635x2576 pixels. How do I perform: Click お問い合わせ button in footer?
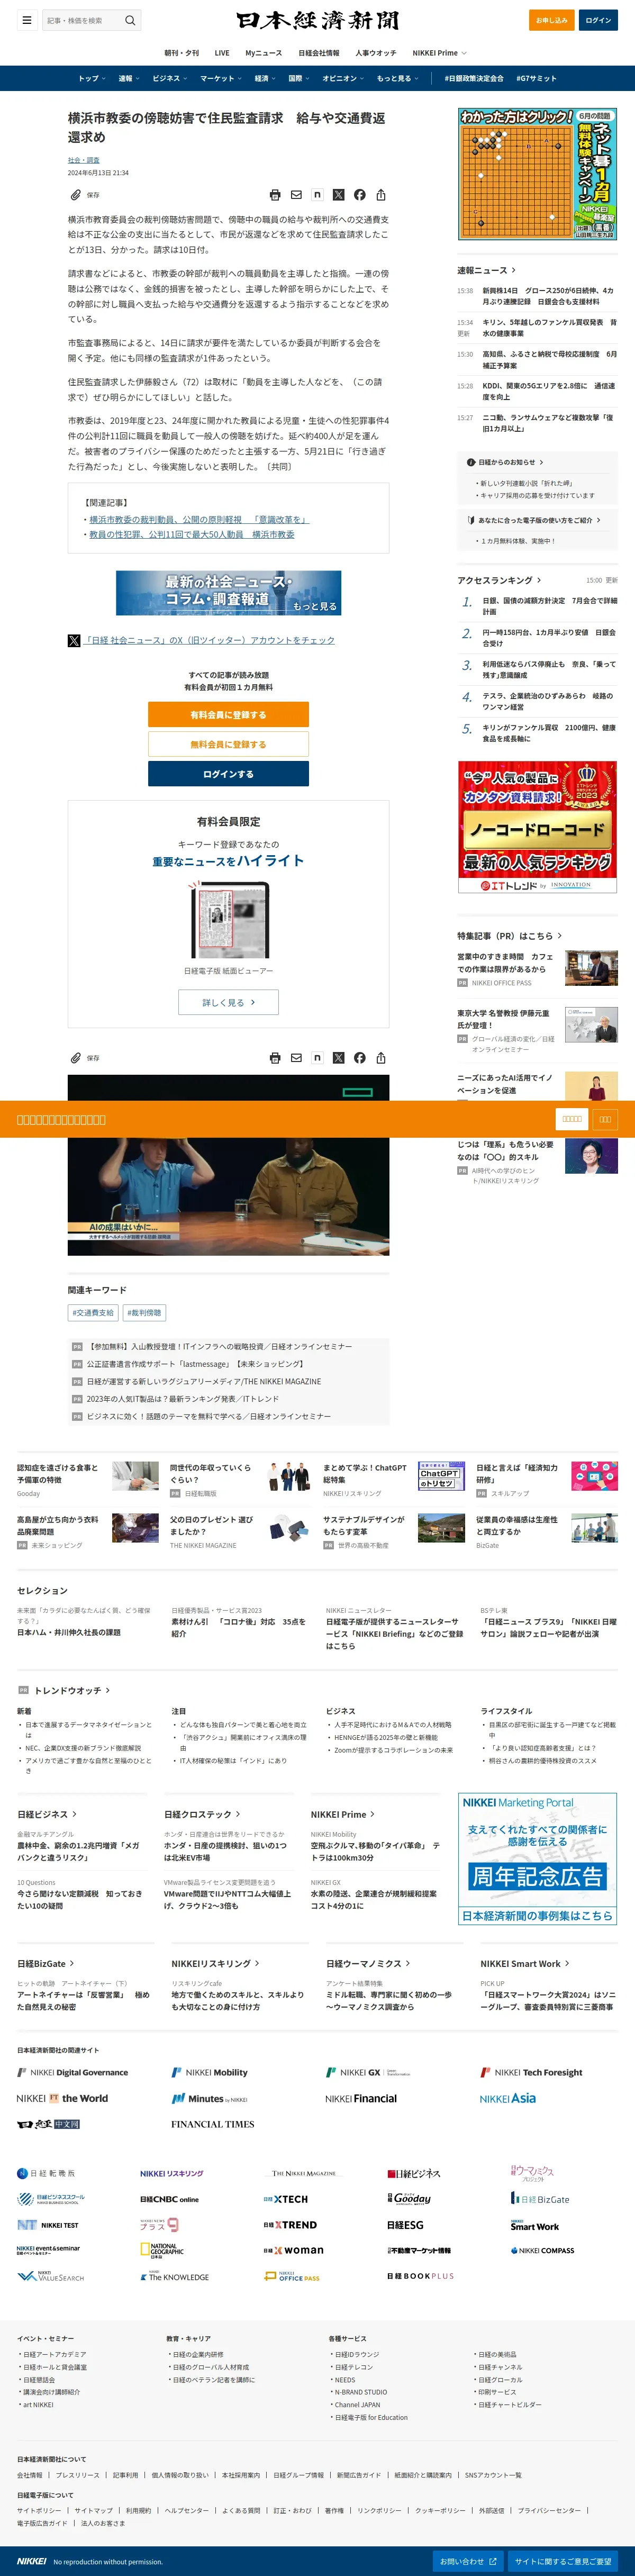[469, 2561]
